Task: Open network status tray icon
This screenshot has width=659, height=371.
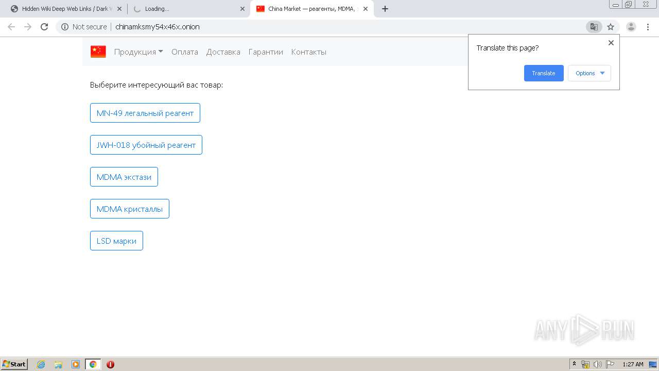Action: 585,364
